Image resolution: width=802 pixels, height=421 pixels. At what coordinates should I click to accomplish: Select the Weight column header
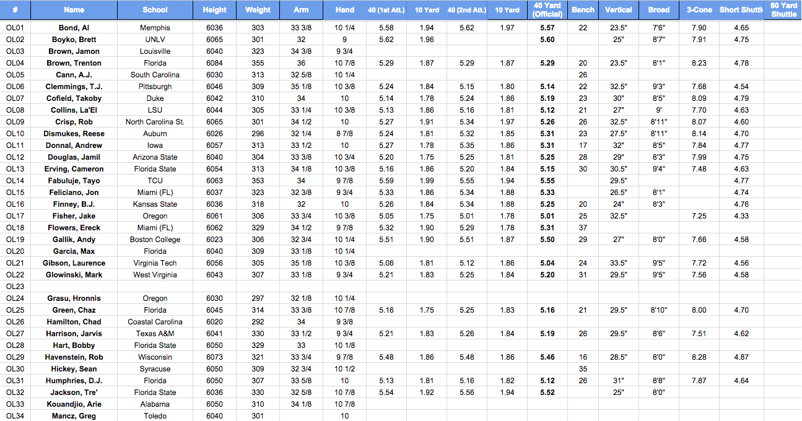click(258, 10)
